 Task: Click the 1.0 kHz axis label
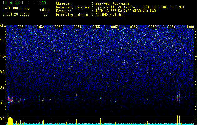pos(3,56)
